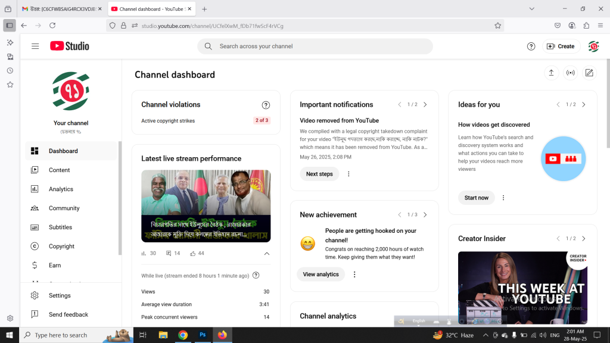Click the hamburger menu icon beside Studio logo

pos(35,46)
